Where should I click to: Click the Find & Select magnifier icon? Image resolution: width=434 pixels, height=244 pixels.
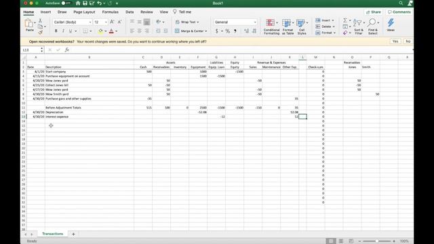click(372, 22)
